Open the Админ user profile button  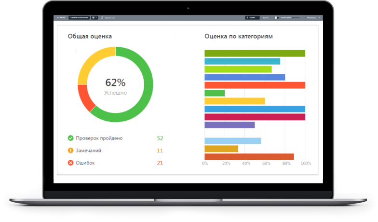pyautogui.click(x=252, y=17)
